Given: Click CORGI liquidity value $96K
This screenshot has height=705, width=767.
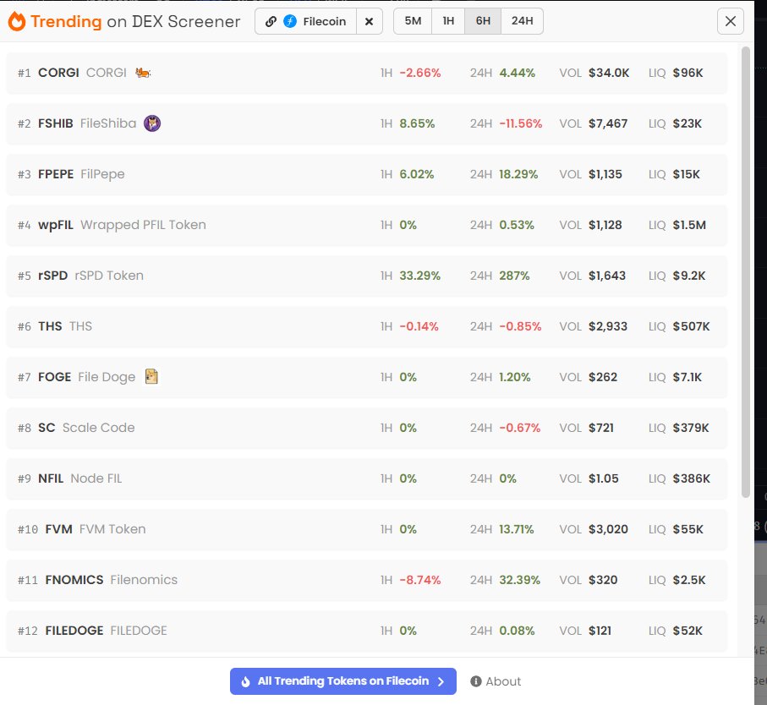Looking at the screenshot, I should point(688,73).
